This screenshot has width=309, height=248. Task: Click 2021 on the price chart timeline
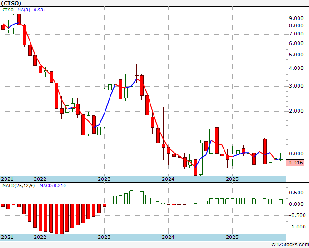click(x=7, y=179)
